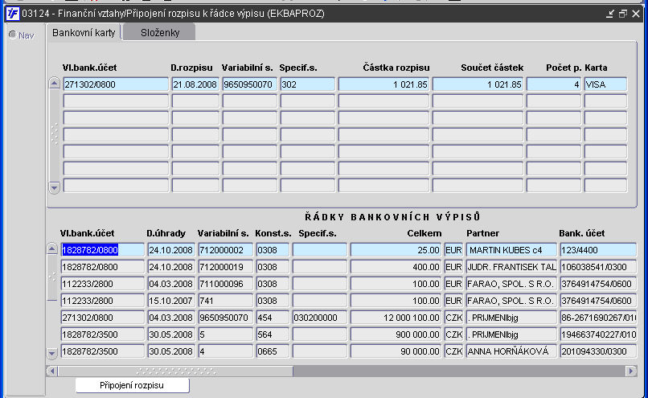Click the 12 000 100.00 amount cell
This screenshot has height=398, width=648.
396,318
